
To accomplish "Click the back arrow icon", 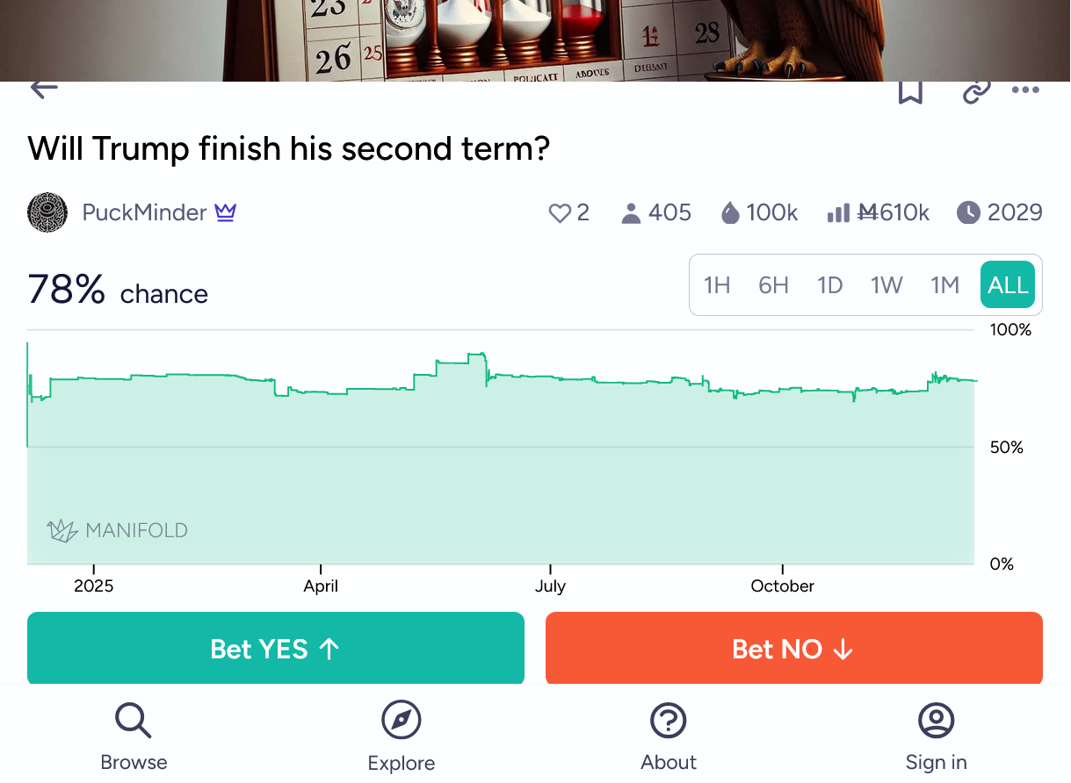I will [x=44, y=88].
